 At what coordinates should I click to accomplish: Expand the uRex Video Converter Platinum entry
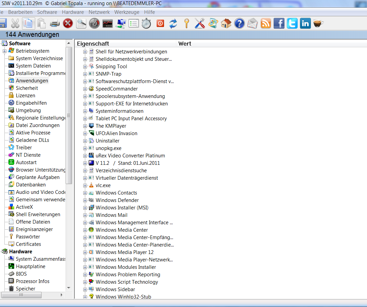[x=85, y=156]
